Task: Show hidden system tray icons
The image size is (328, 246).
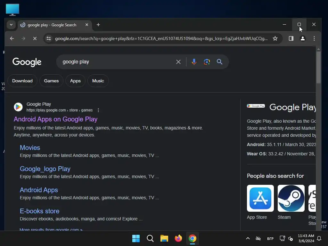Action: [248, 238]
